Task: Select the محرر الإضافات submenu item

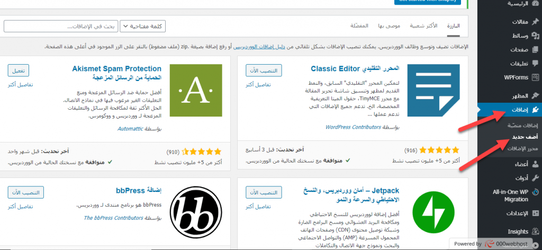Action: click(523, 149)
